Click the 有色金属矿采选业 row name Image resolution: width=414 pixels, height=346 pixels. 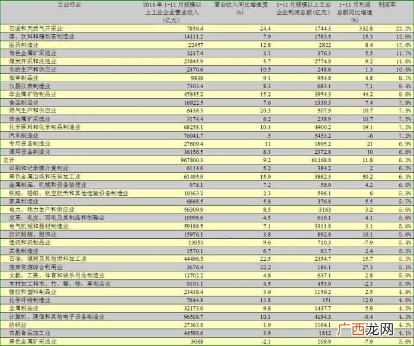33,53
